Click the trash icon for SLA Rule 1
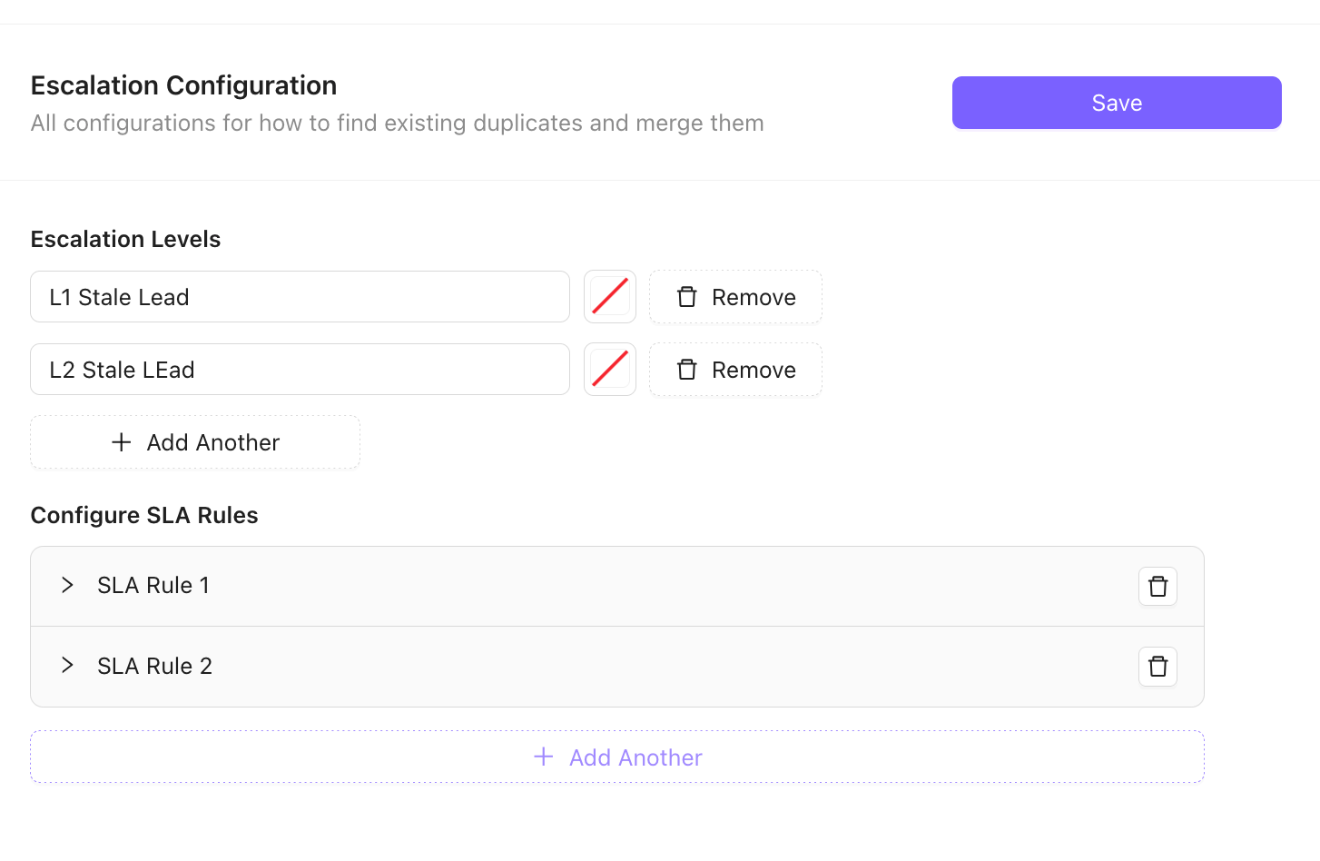This screenshot has width=1320, height=861. pyautogui.click(x=1157, y=587)
